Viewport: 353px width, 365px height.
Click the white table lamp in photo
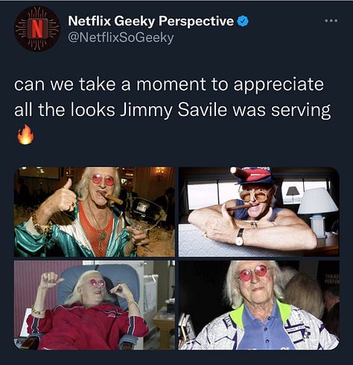[318, 212]
